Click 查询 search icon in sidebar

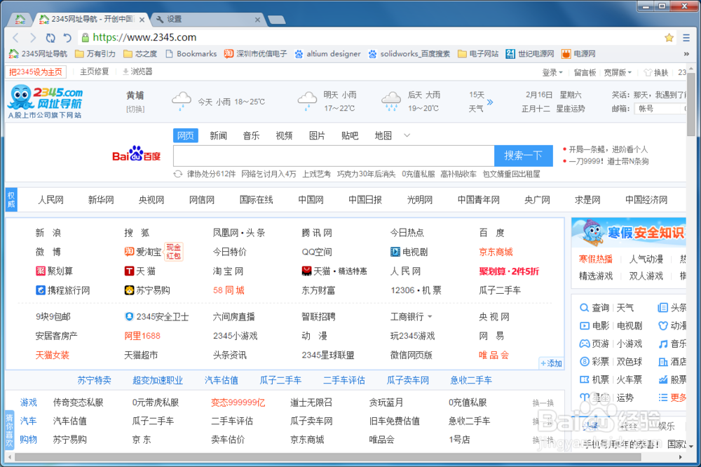pos(584,308)
